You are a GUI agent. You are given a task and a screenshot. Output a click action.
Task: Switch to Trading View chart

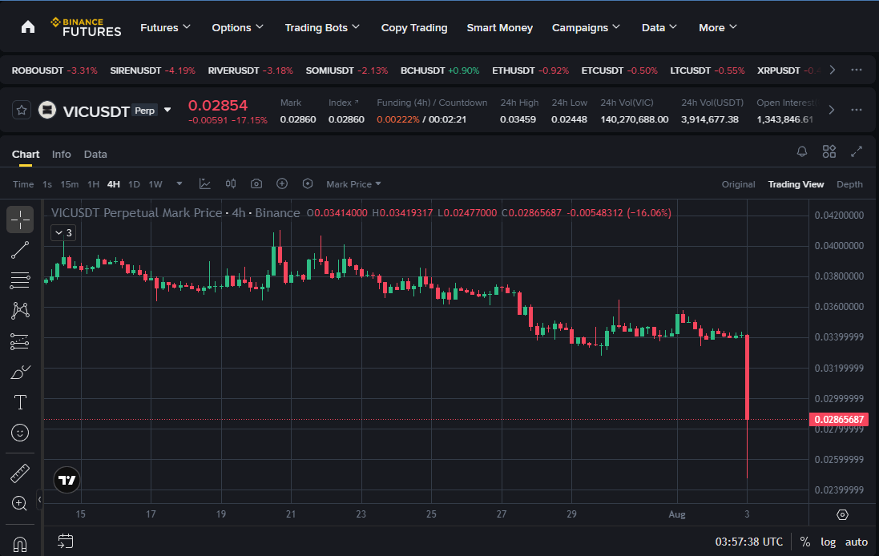coord(796,183)
